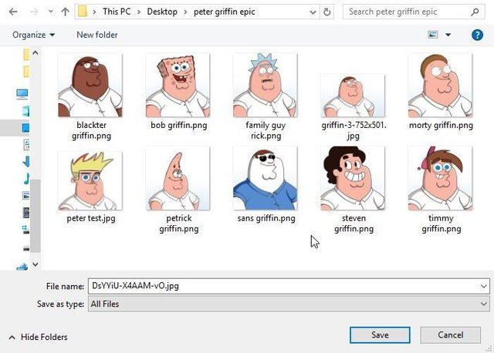Screen dimensions: 494x353
Task: Select steven griffin.png thumbnail
Action: 353,178
